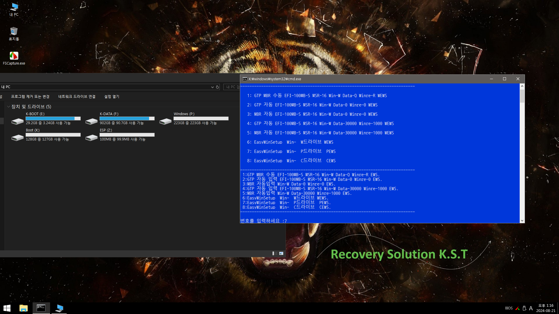The width and height of the screenshot is (559, 314).
Task: Click the cmd vertical scrollbar thumb
Action: click(x=522, y=96)
